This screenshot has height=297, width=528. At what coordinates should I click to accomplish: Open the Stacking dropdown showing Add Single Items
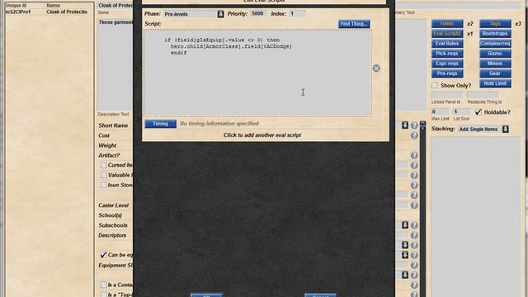pyautogui.click(x=483, y=129)
